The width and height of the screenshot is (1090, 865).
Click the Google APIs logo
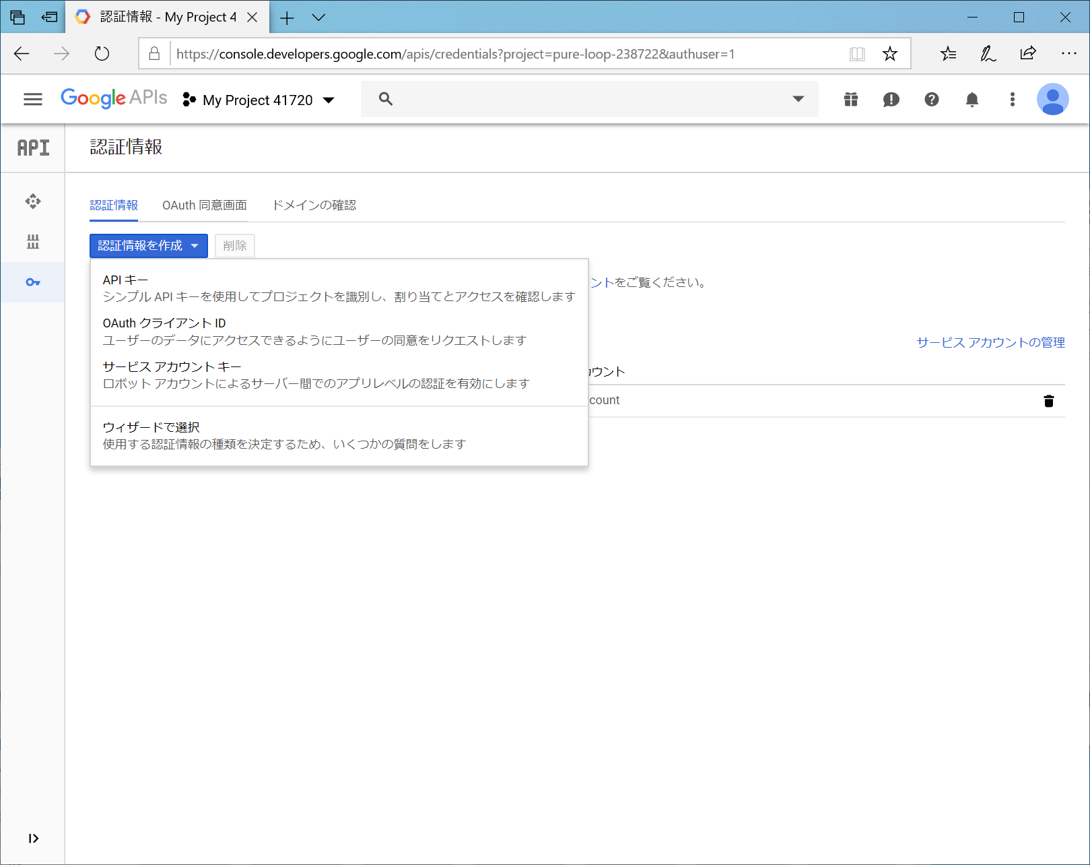[x=114, y=98]
